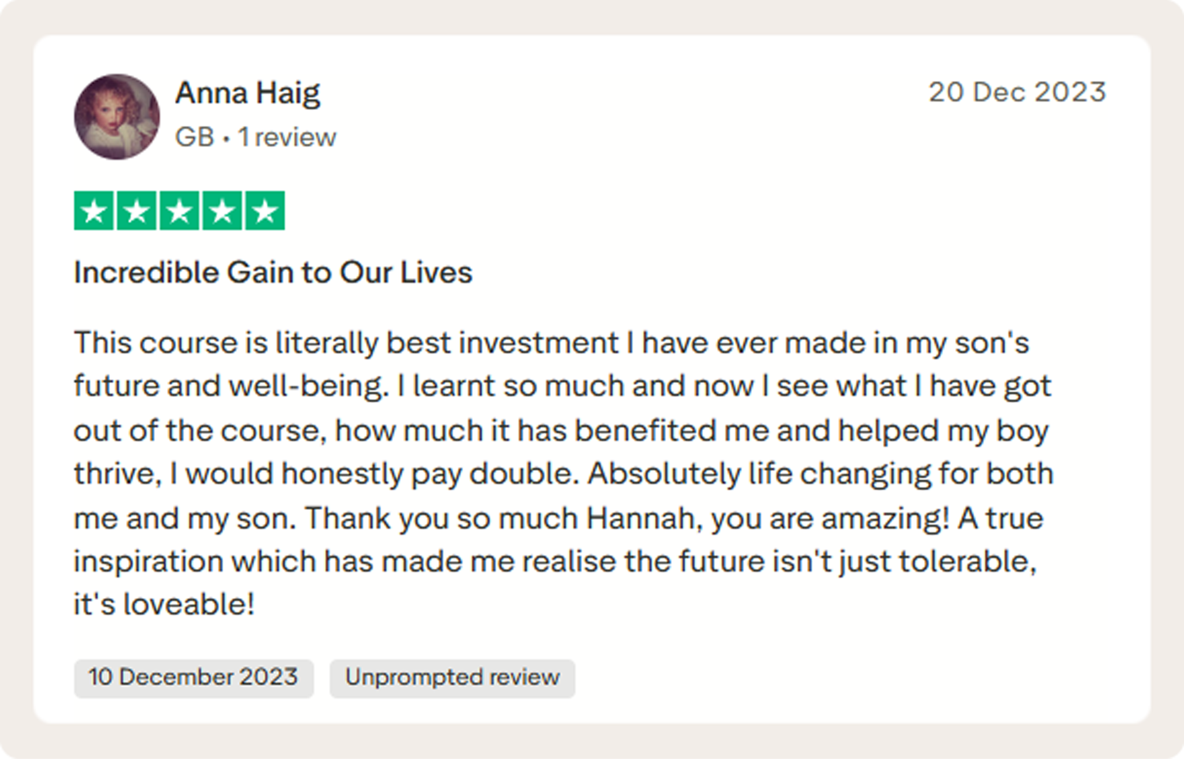The image size is (1184, 759).
Task: Click the Unprompted review badge
Action: point(452,678)
